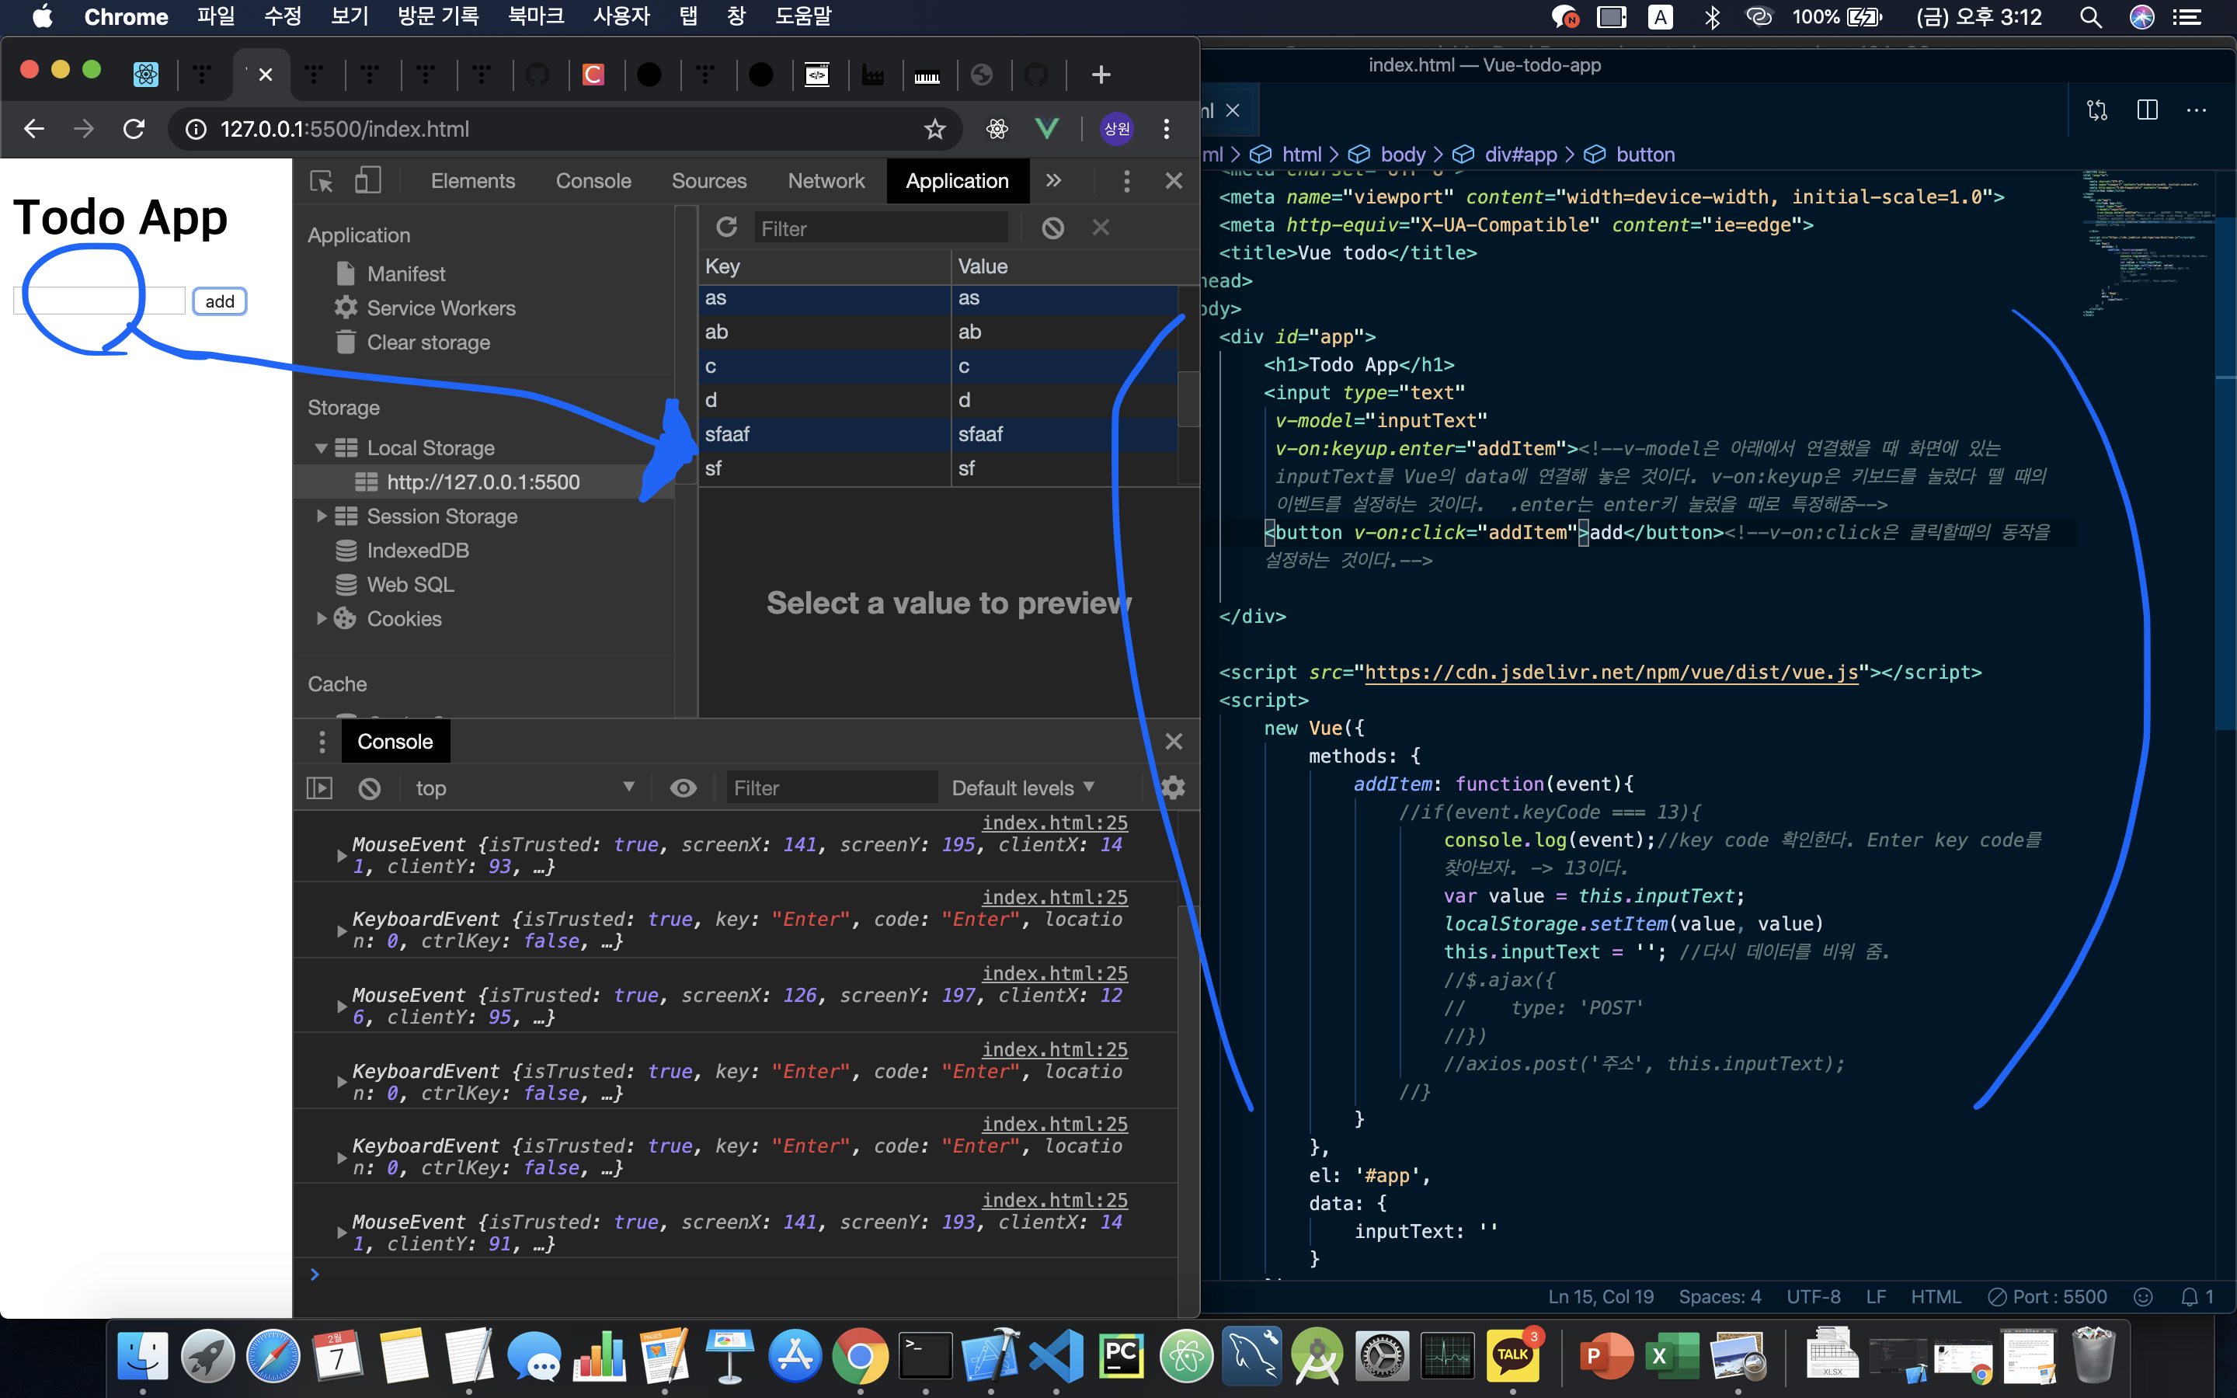This screenshot has width=2237, height=1398.
Task: Collapse the Local Storage tree item
Action: point(321,448)
